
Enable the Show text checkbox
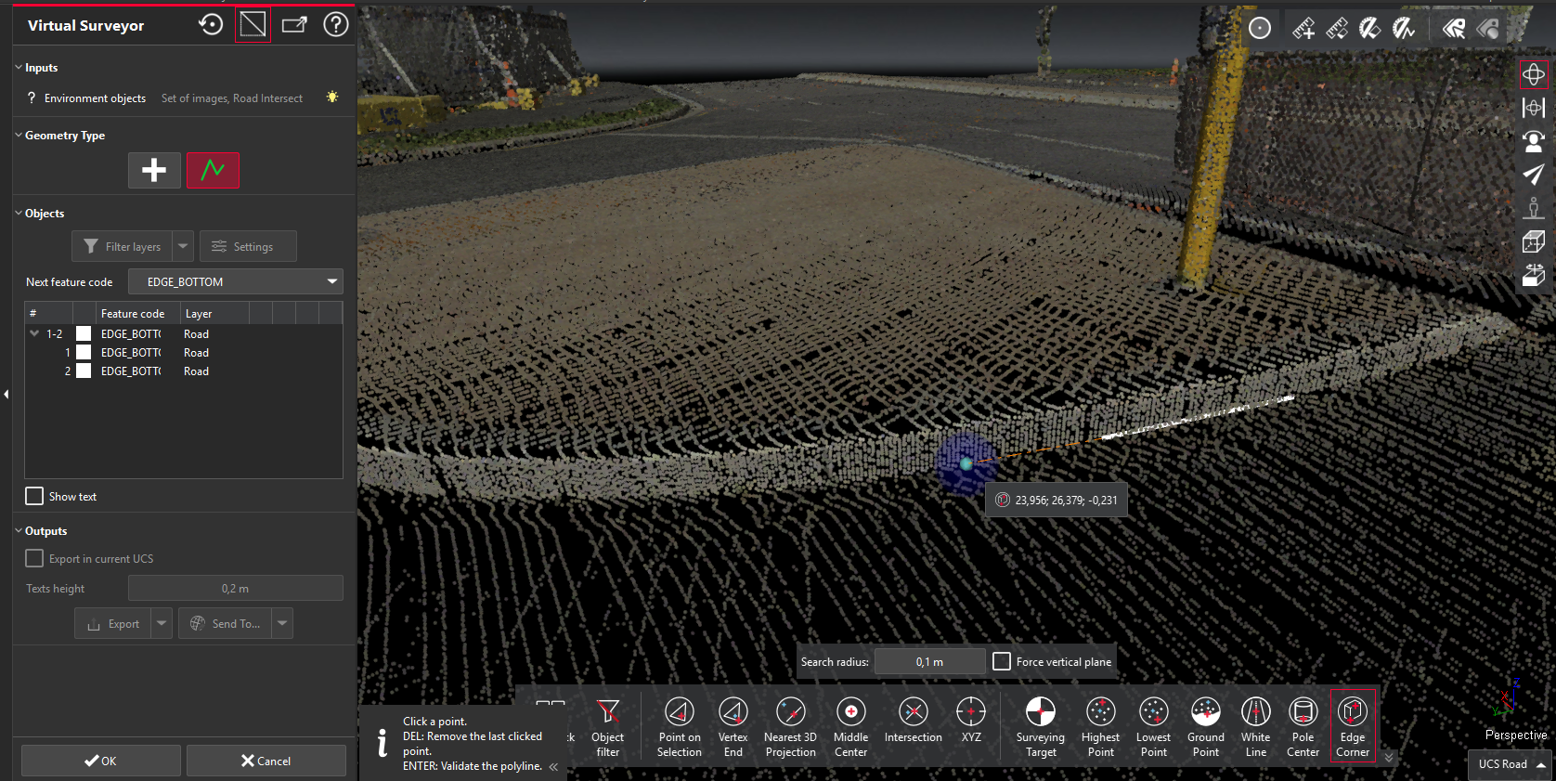click(34, 496)
